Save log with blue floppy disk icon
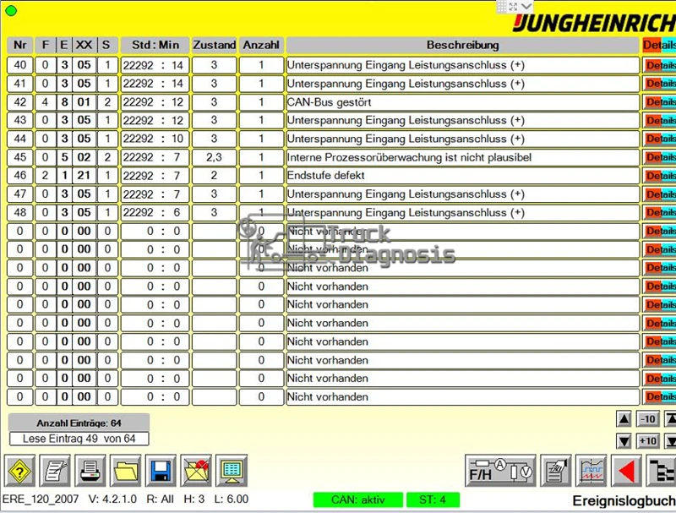This screenshot has width=676, height=513. tap(161, 471)
